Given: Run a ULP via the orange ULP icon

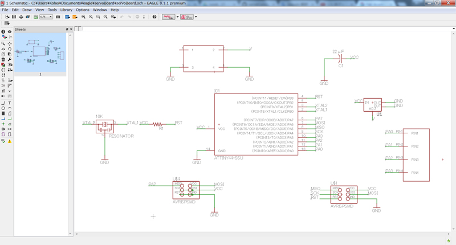Looking at the screenshot, I should 75,17.
